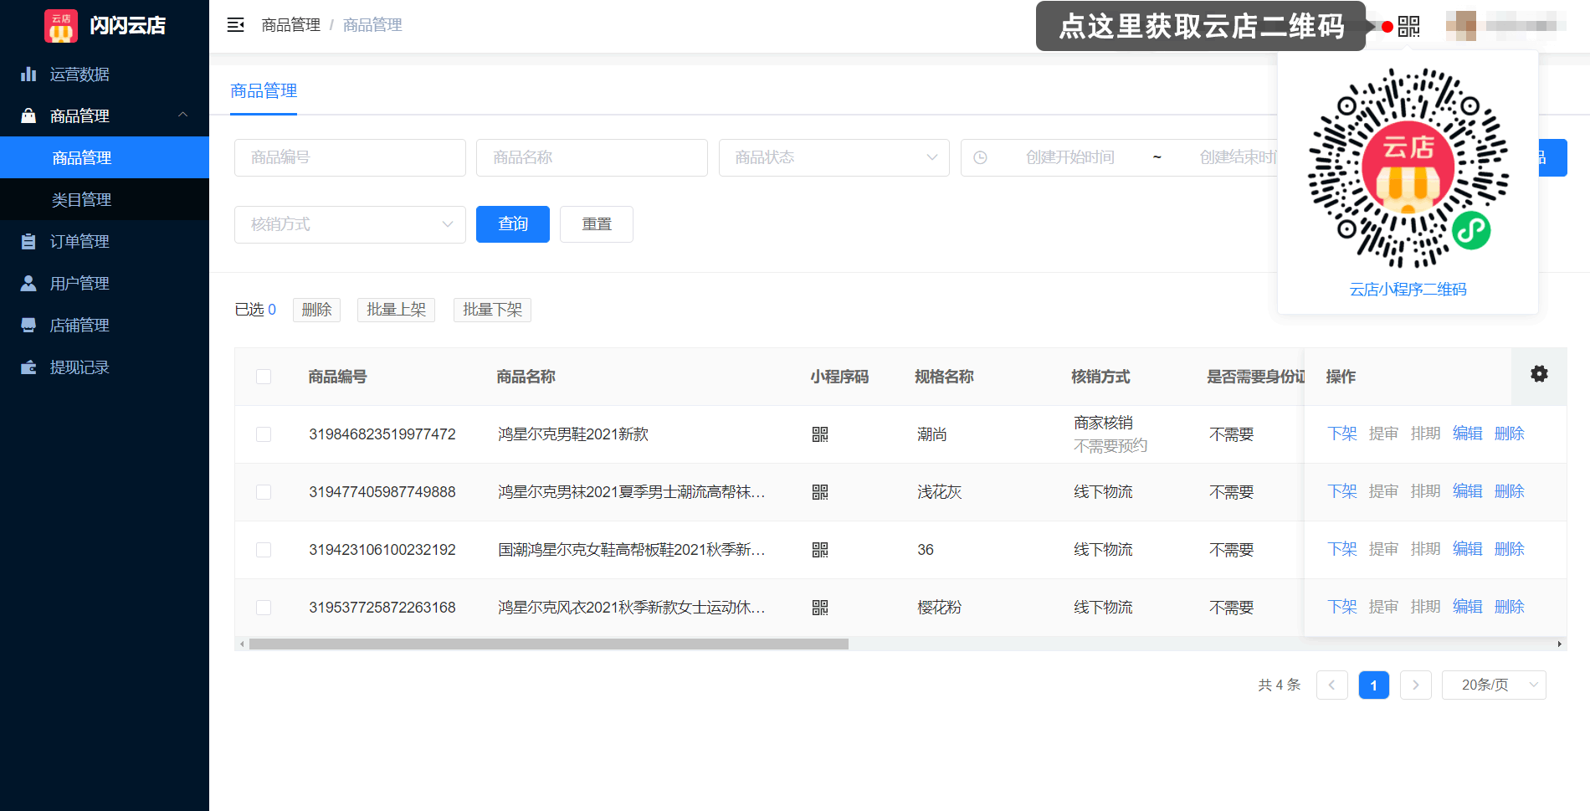
Task: Click the 店铺管理 shop icon
Action: point(28,326)
